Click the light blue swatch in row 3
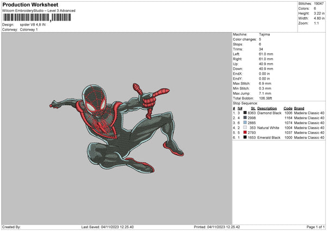The width and height of the screenshot is (327, 231). click(x=245, y=123)
